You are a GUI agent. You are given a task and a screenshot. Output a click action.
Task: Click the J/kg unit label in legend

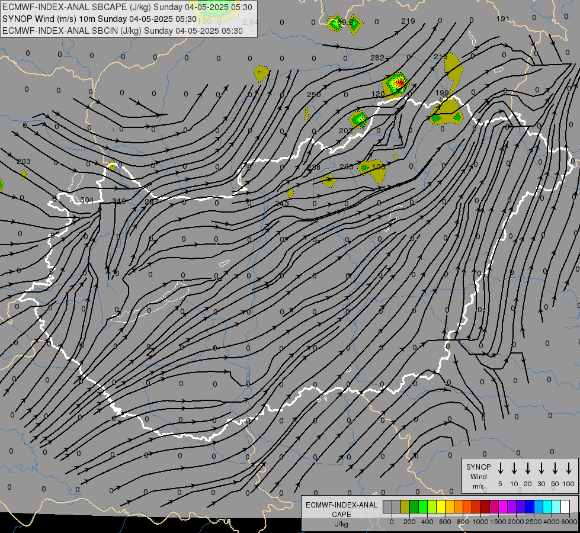pyautogui.click(x=341, y=524)
